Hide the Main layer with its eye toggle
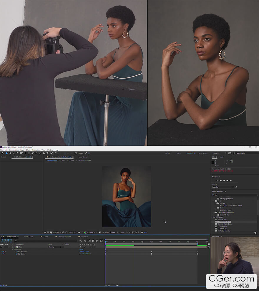This screenshot has height=291, width=259. click(1, 247)
